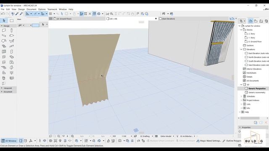The image size is (269, 151).
Task: Select the Railing tool
Action: coord(11,46)
